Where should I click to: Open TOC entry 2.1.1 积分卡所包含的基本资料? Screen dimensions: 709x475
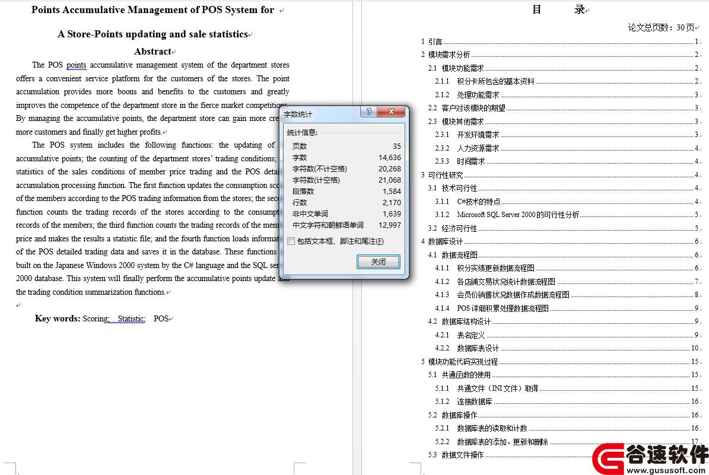tap(567, 81)
